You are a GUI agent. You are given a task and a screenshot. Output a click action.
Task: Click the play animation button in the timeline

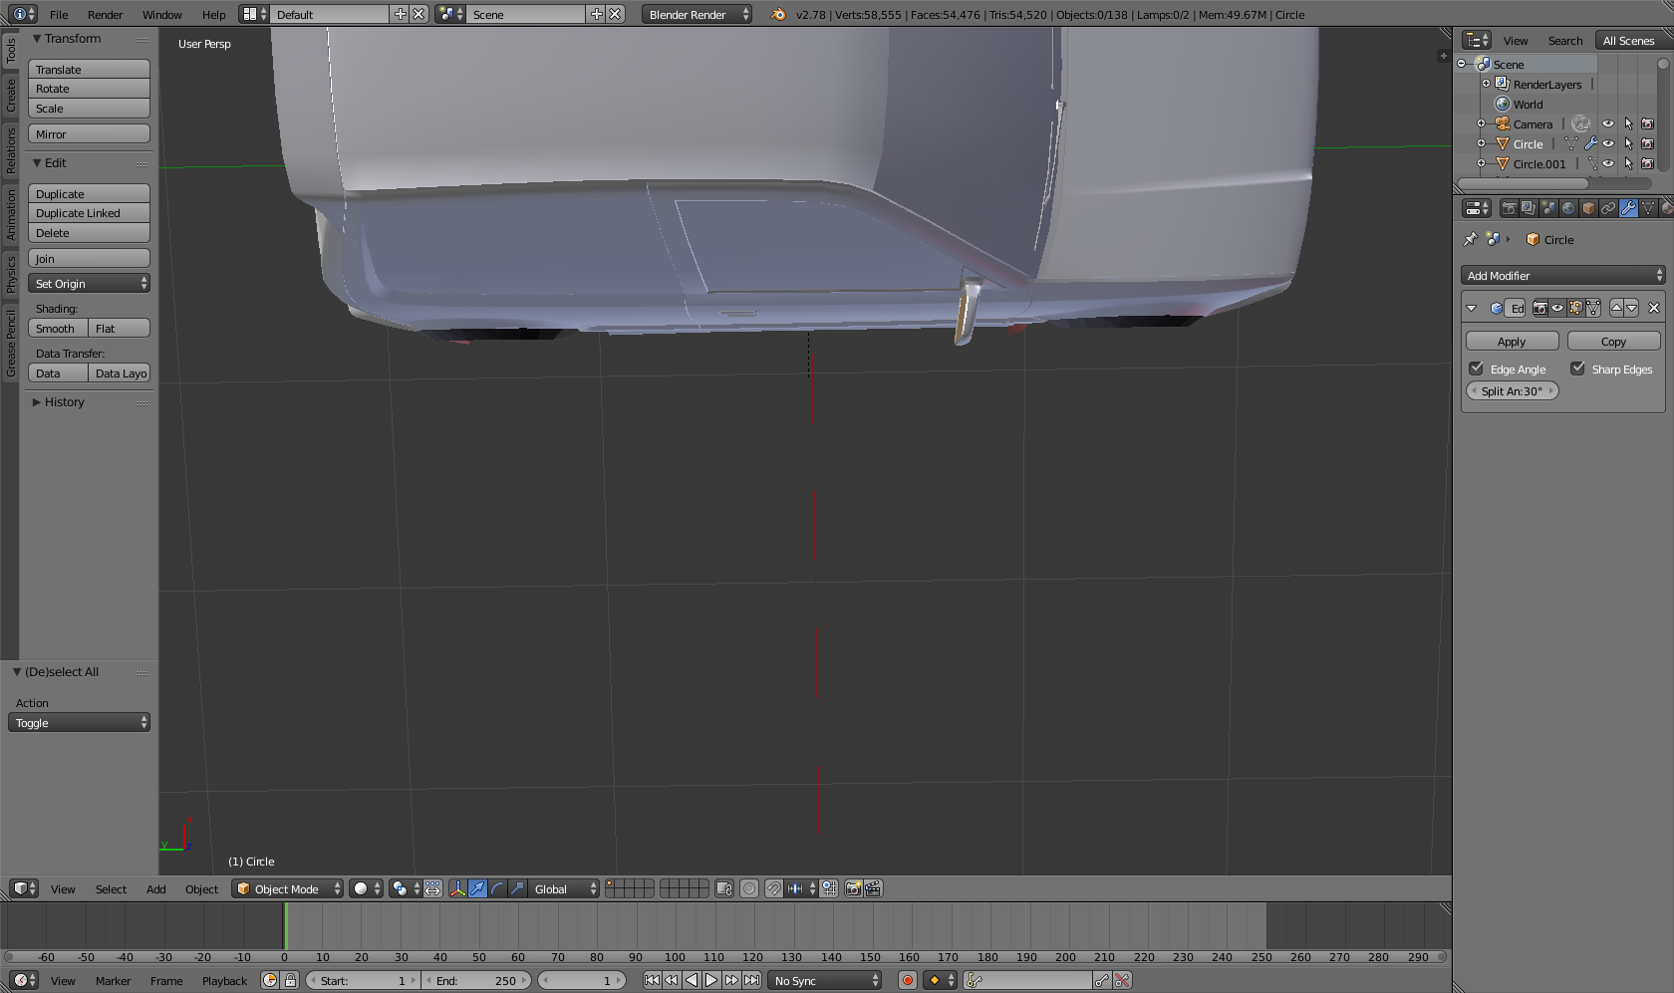(x=711, y=980)
